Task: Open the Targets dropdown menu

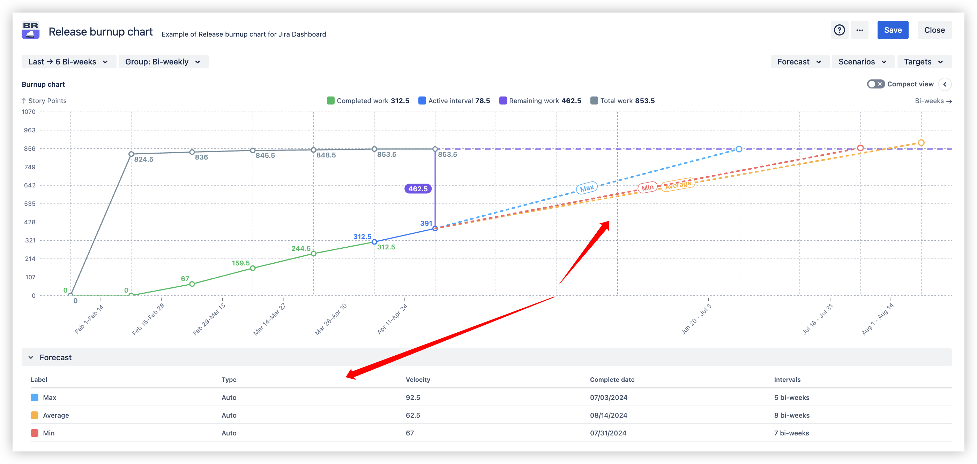Action: [x=924, y=62]
